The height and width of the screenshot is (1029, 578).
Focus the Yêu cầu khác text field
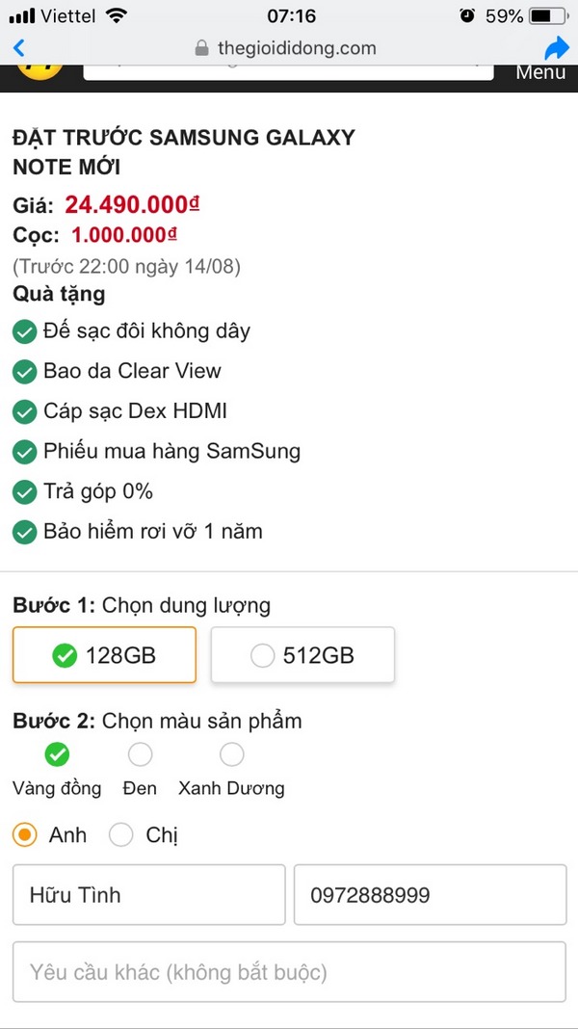click(x=289, y=972)
